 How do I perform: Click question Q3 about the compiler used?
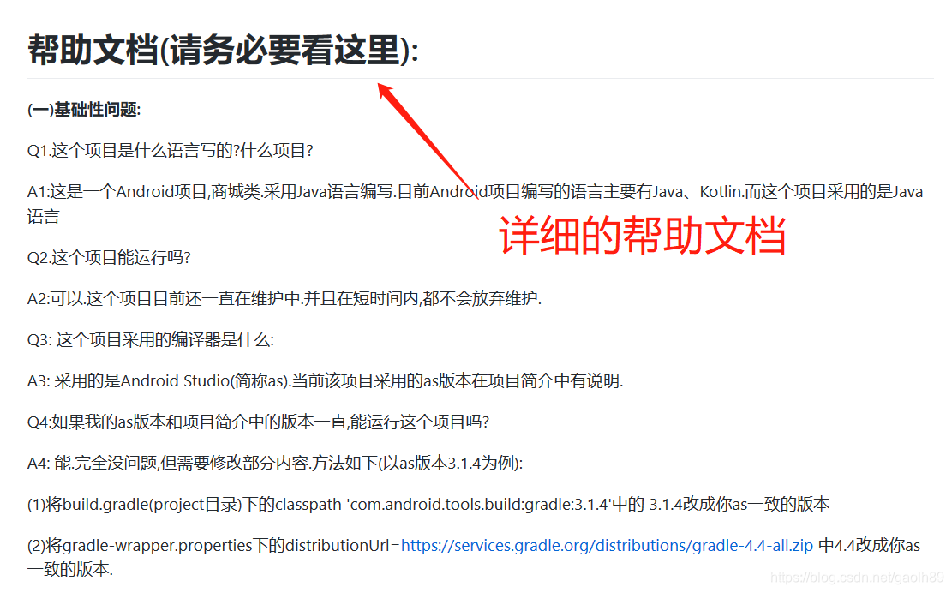point(151,339)
